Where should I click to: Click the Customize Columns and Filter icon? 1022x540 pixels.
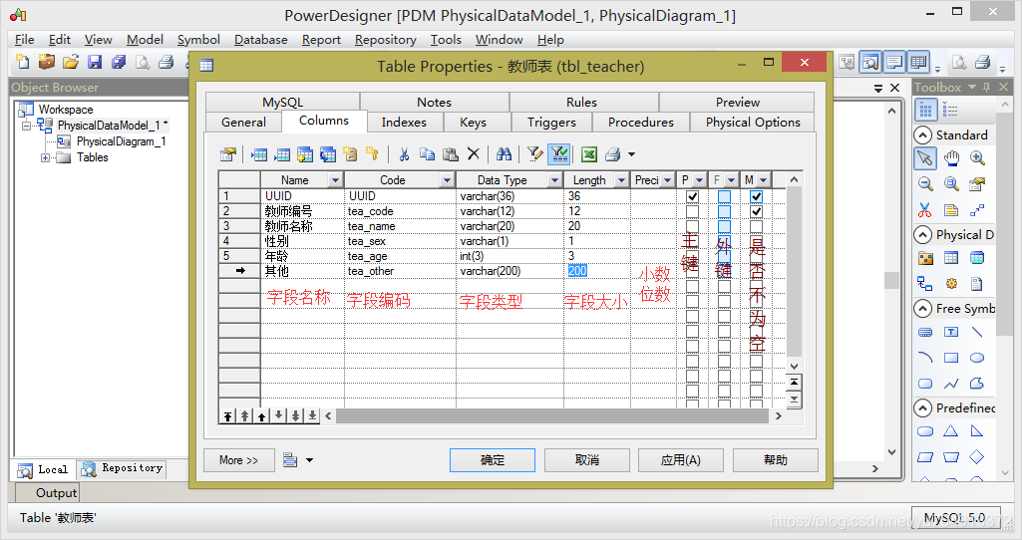[535, 154]
